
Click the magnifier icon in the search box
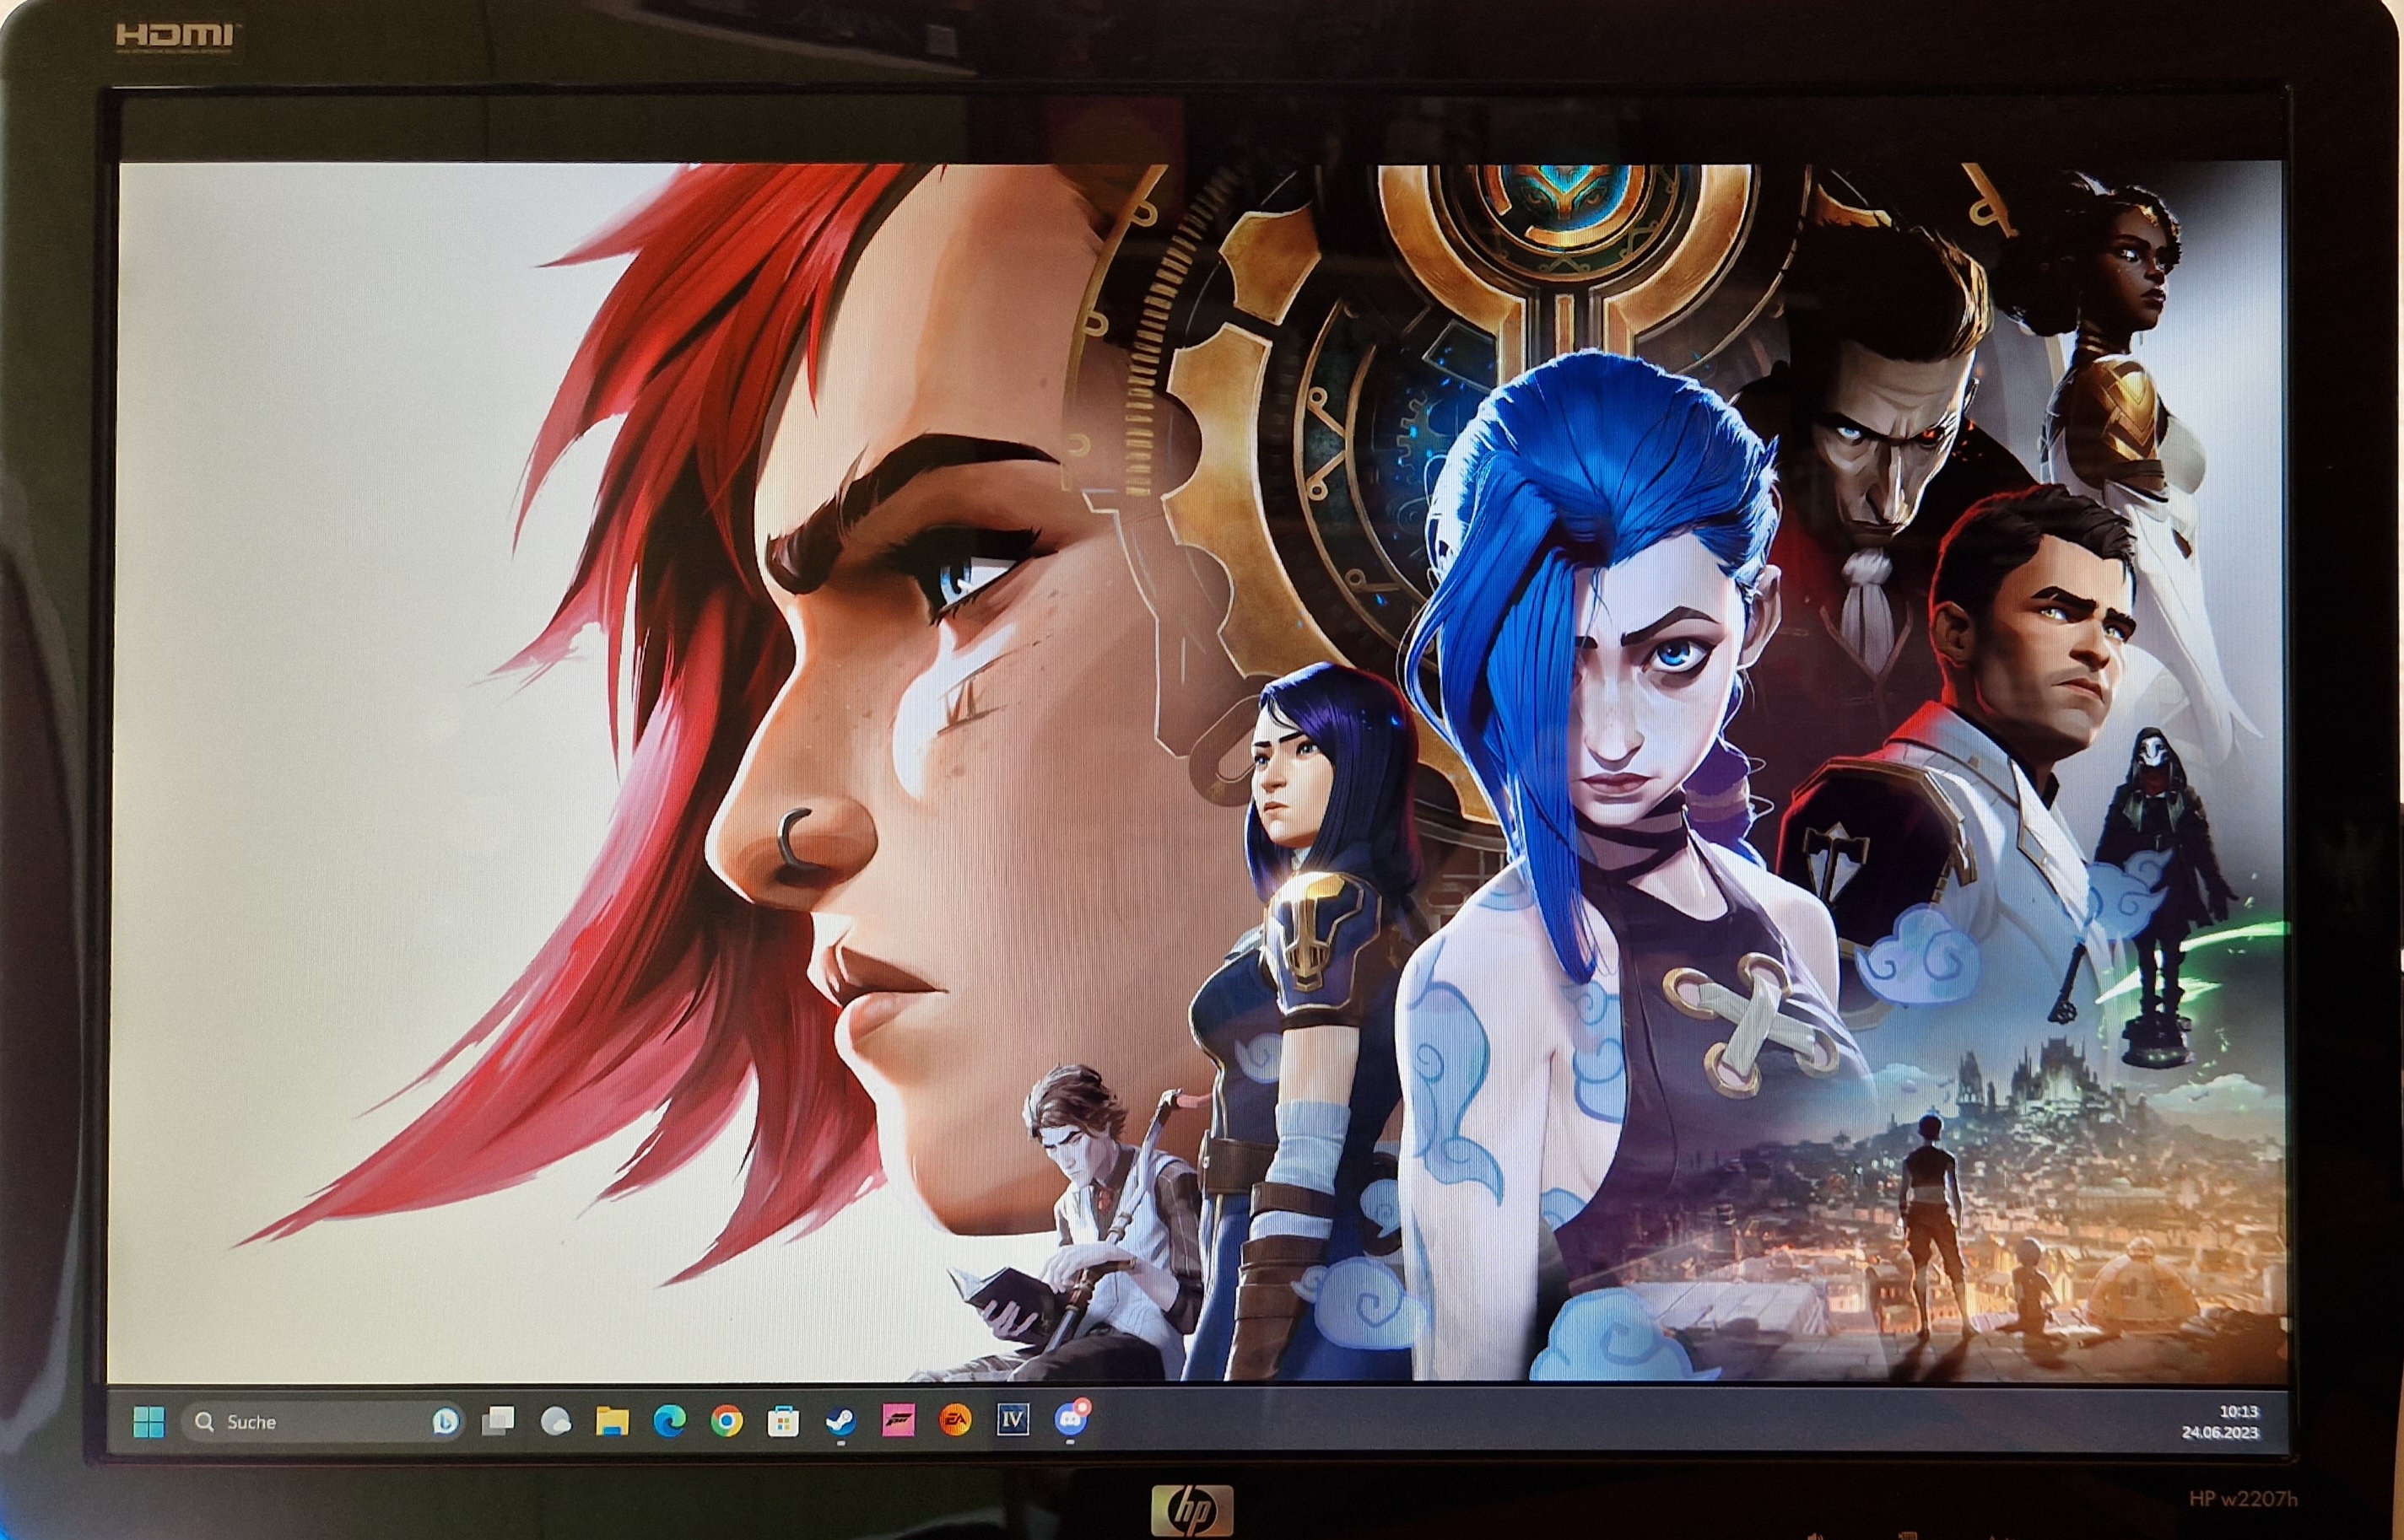(x=205, y=1421)
